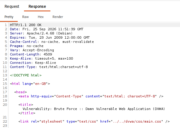Open the Pretty view tab
The height and width of the screenshot is (128, 180).
(9, 17)
